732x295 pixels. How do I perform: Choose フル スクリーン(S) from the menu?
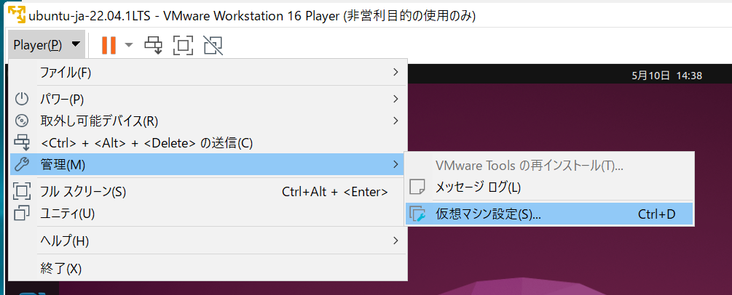pos(208,192)
